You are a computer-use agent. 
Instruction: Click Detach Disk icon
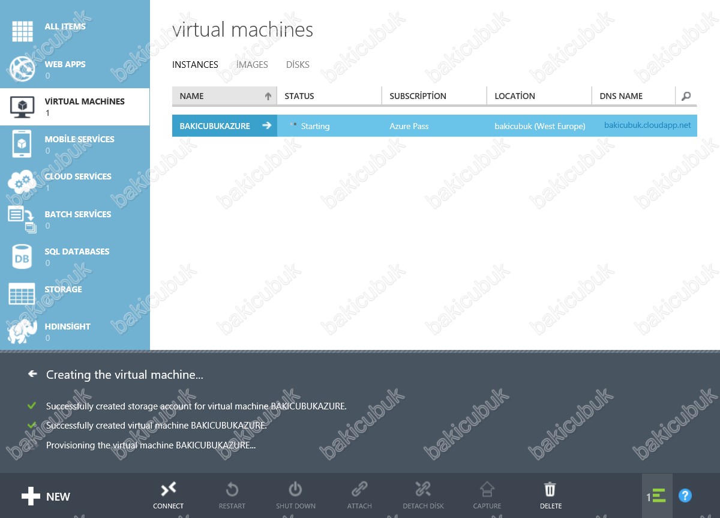pos(423,489)
